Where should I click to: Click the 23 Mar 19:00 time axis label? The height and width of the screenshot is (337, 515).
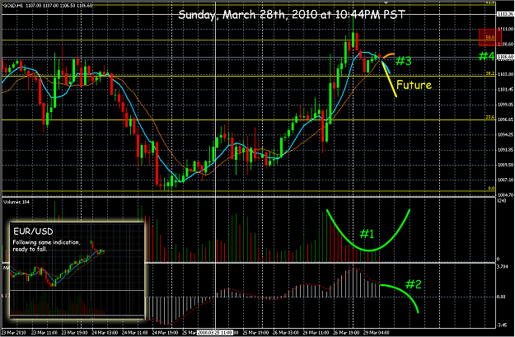74,333
